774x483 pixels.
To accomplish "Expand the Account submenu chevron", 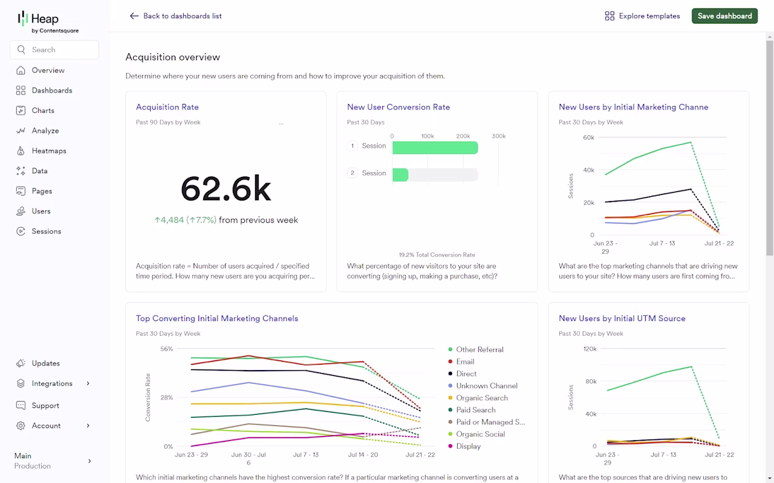I will coord(88,426).
